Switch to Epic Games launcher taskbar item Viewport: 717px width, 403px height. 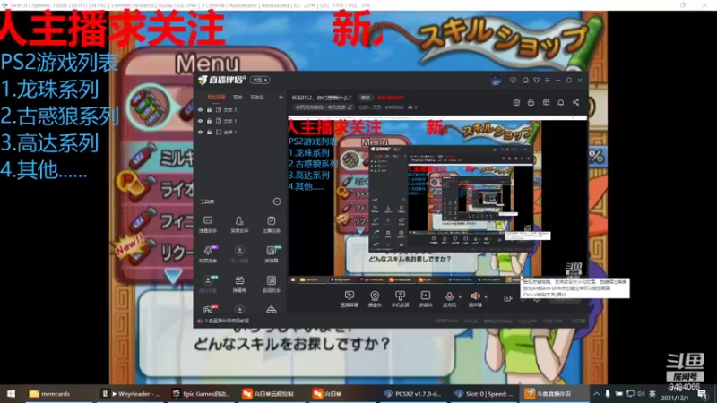pos(202,393)
